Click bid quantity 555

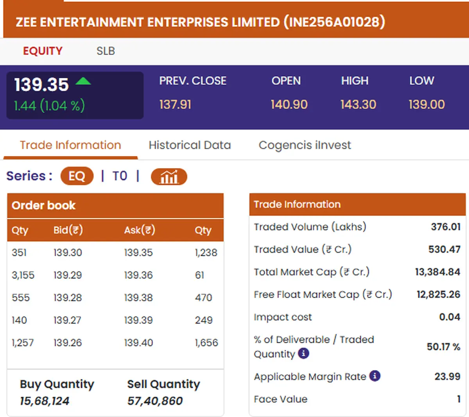click(21, 298)
